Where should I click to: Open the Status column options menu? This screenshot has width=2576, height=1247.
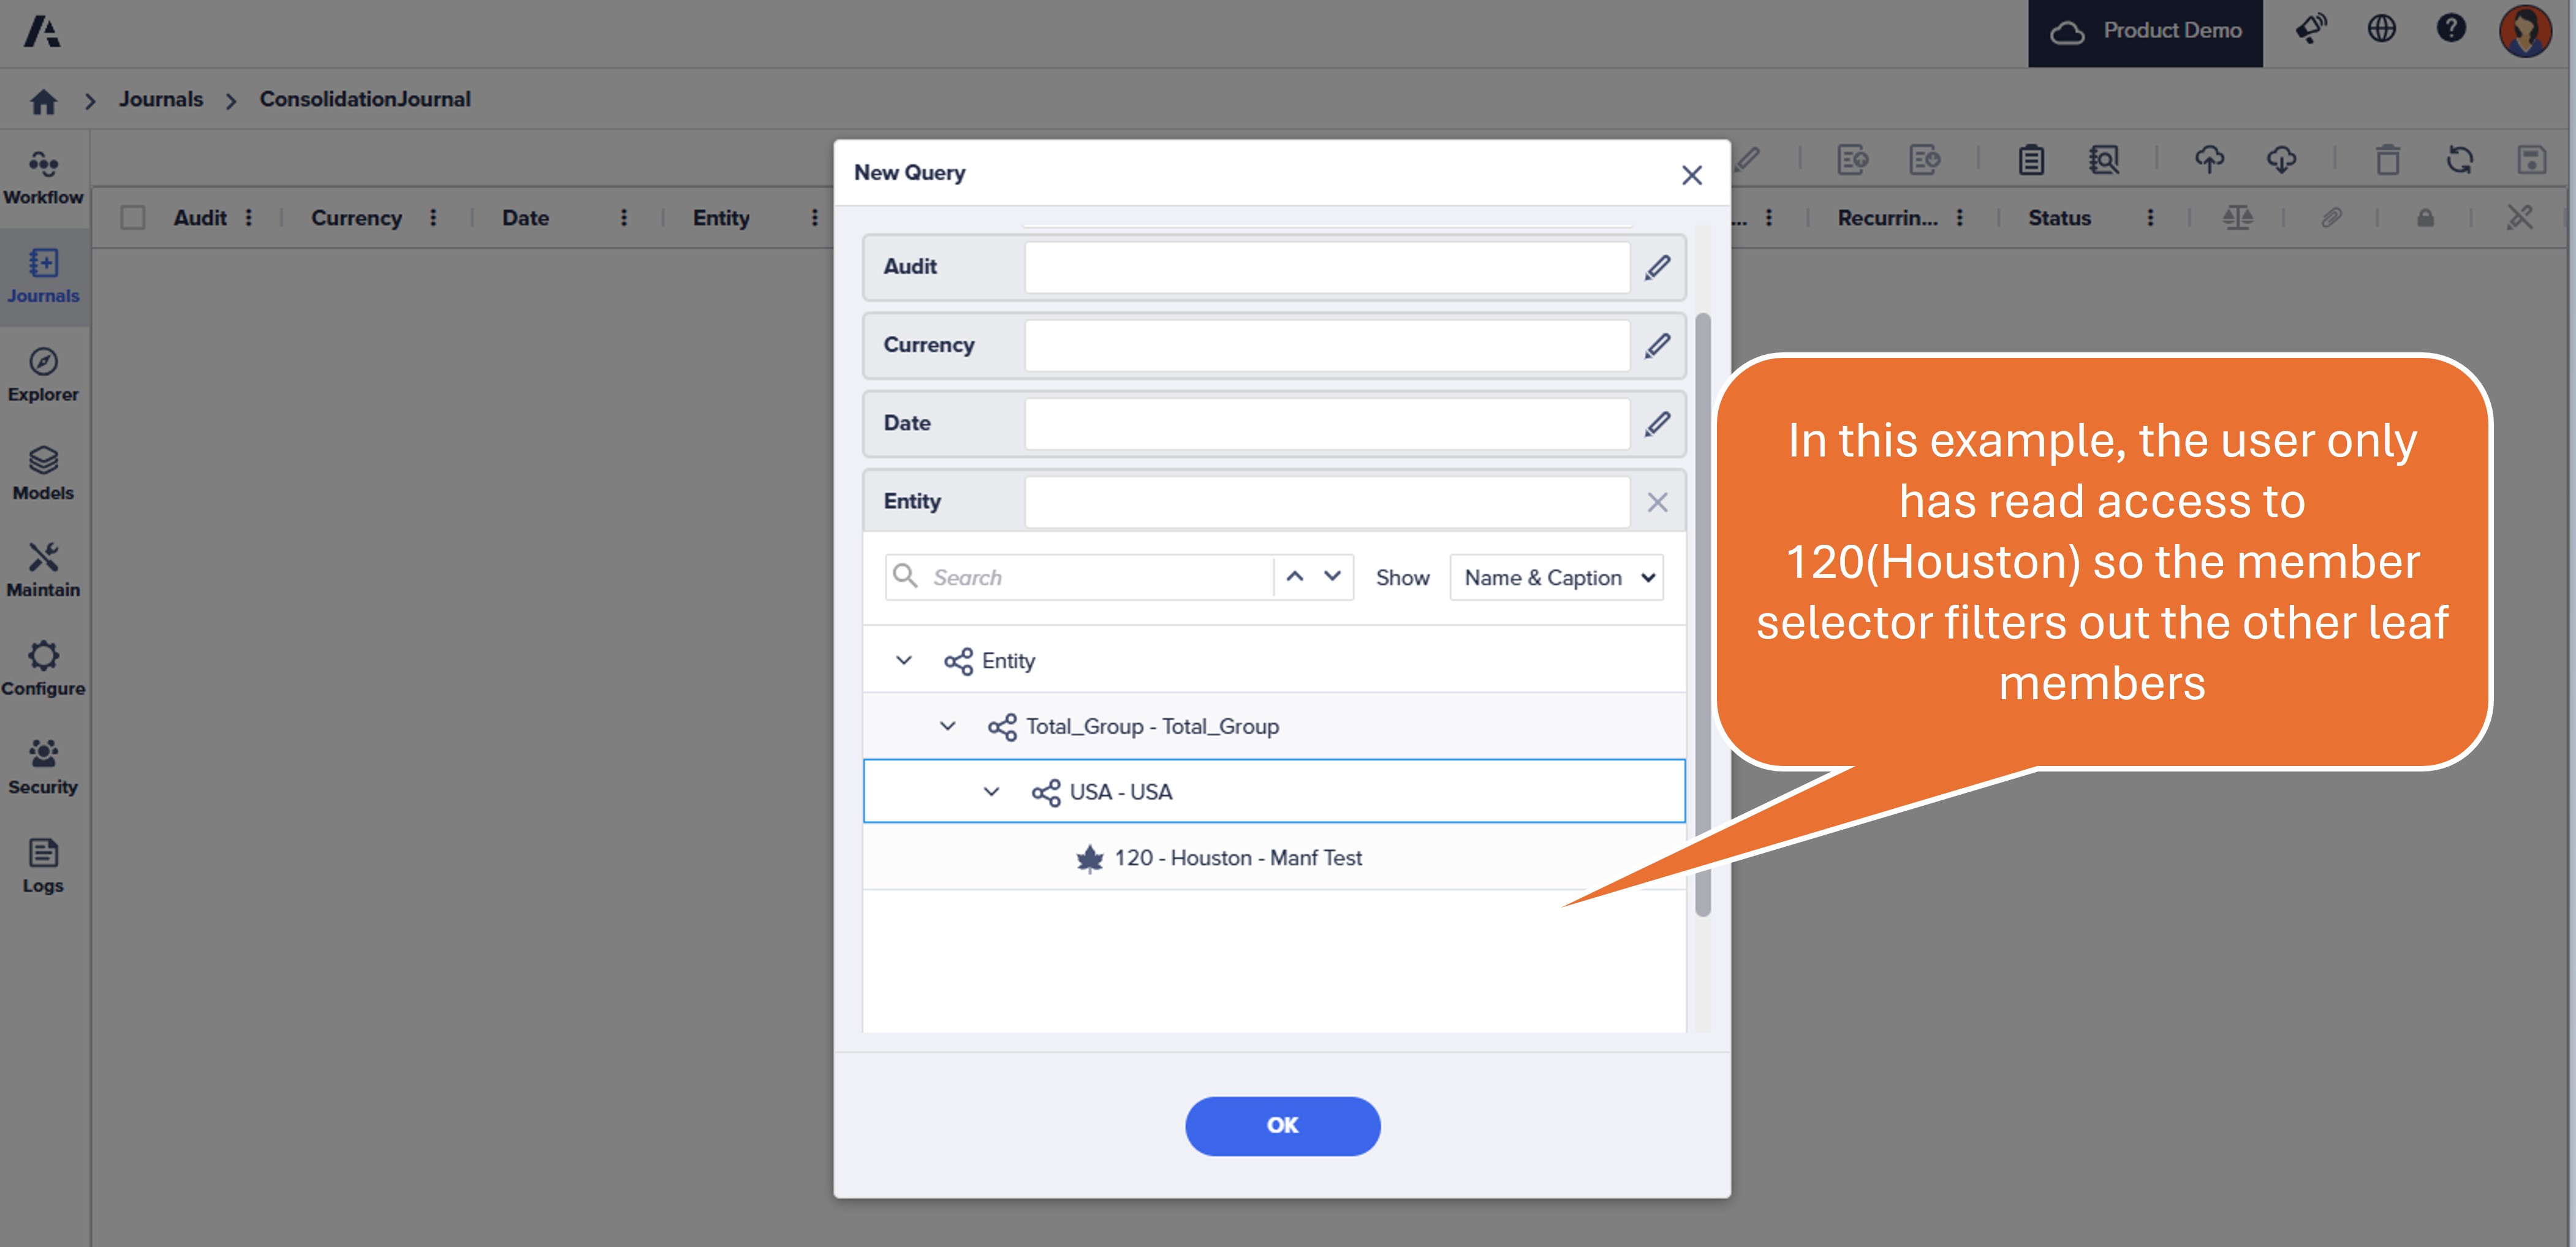pyautogui.click(x=2150, y=217)
